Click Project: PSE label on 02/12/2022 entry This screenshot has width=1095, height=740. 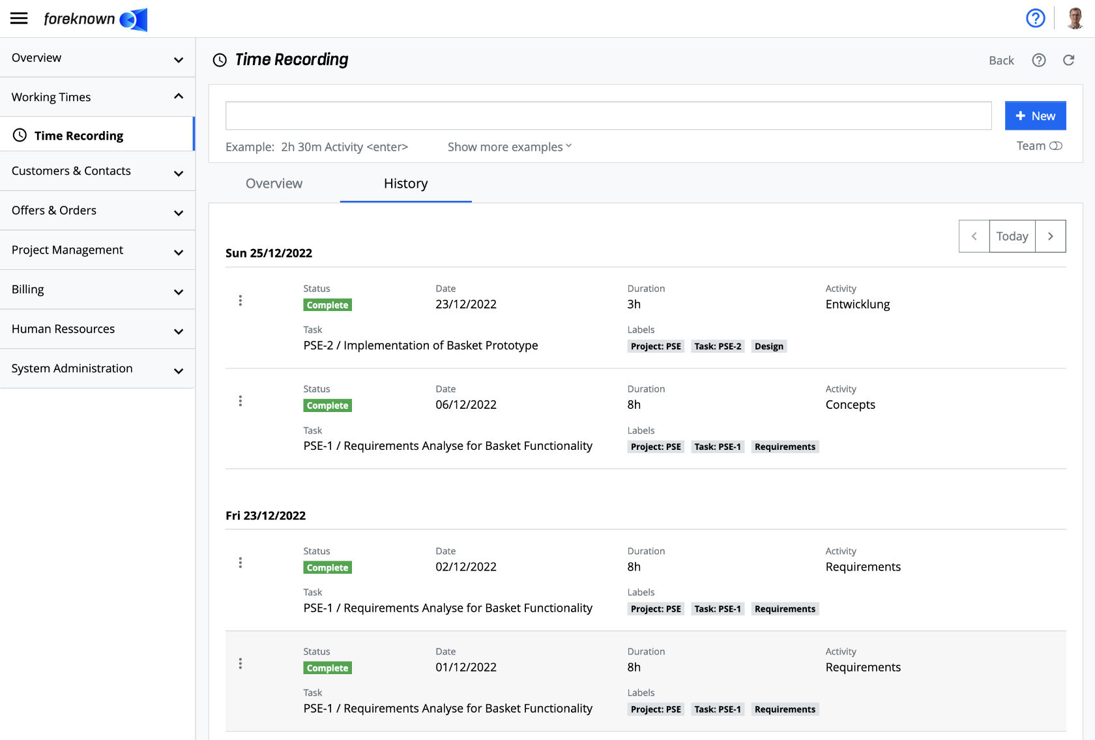[656, 609]
